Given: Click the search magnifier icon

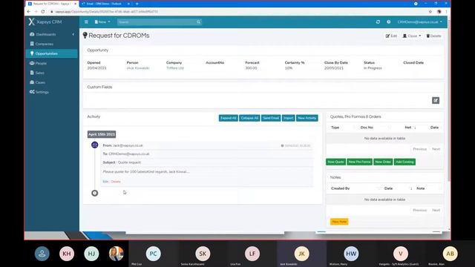Looking at the screenshot, I should [x=199, y=22].
